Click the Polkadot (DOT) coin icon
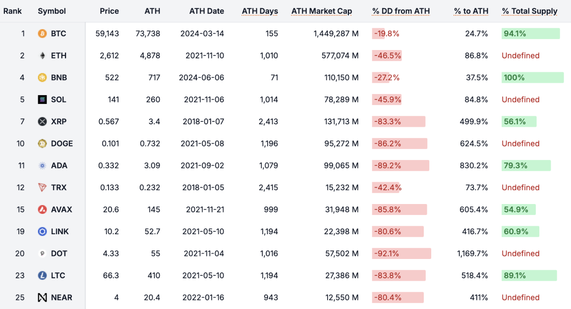This screenshot has width=571, height=309. point(42,254)
